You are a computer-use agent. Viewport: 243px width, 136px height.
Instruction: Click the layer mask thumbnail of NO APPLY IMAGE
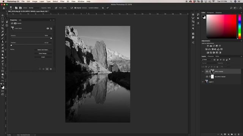(212, 77)
